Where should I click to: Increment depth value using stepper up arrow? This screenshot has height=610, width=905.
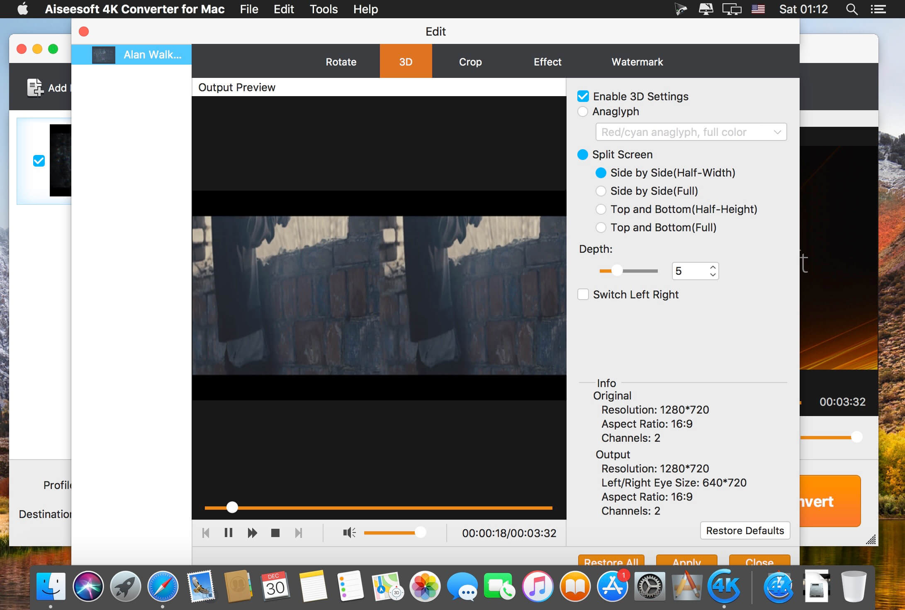tap(714, 267)
